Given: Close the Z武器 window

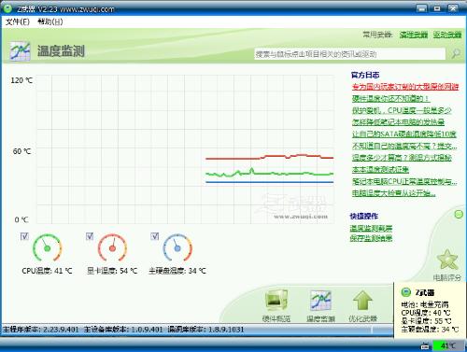Looking at the screenshot, I should pos(453,8).
